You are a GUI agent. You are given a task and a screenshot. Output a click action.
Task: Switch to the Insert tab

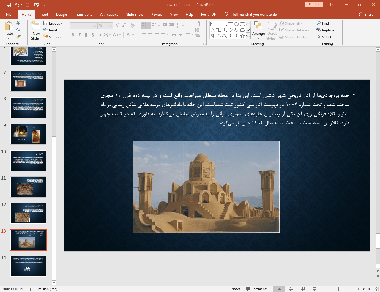44,15
